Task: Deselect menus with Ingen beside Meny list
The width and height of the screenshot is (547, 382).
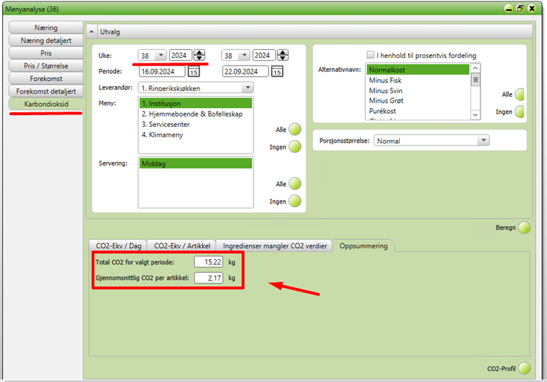Action: click(x=295, y=147)
